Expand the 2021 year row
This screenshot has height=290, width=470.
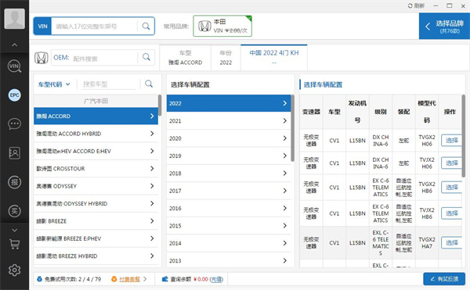[229, 121]
